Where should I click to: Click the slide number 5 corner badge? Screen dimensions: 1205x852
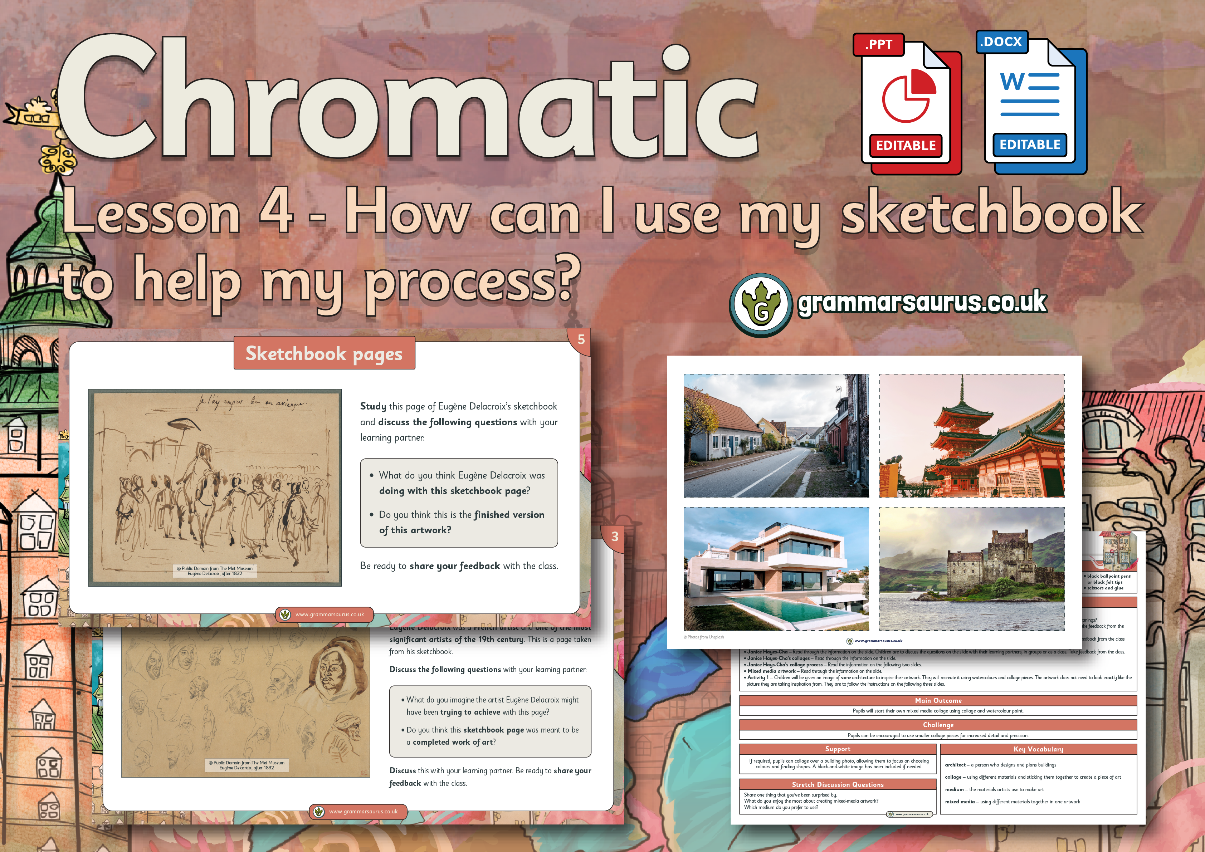click(580, 339)
